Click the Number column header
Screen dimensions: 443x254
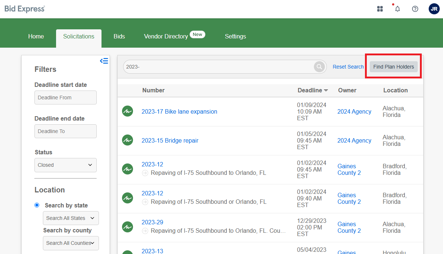point(154,90)
